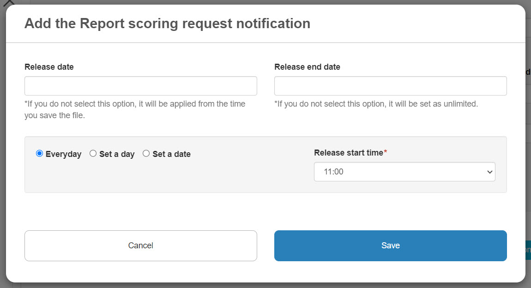
Task: Open the Release start time dropdown
Action: (x=404, y=172)
